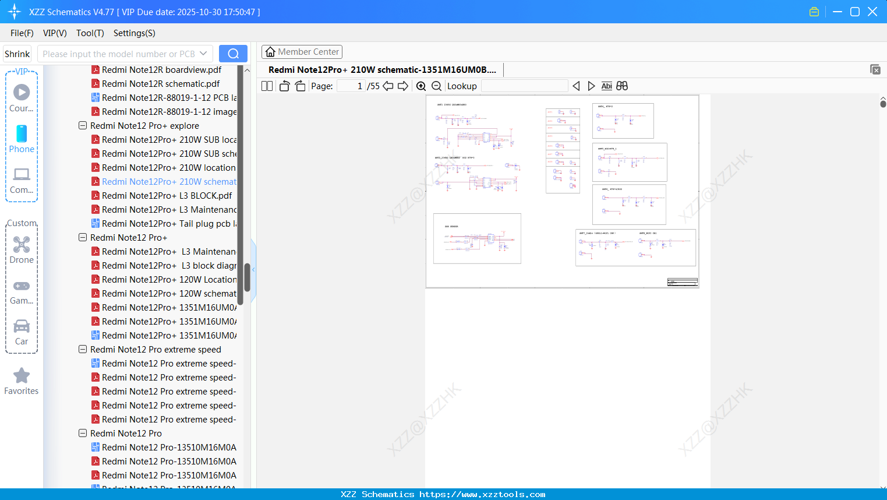Open the Member Center

(x=302, y=52)
